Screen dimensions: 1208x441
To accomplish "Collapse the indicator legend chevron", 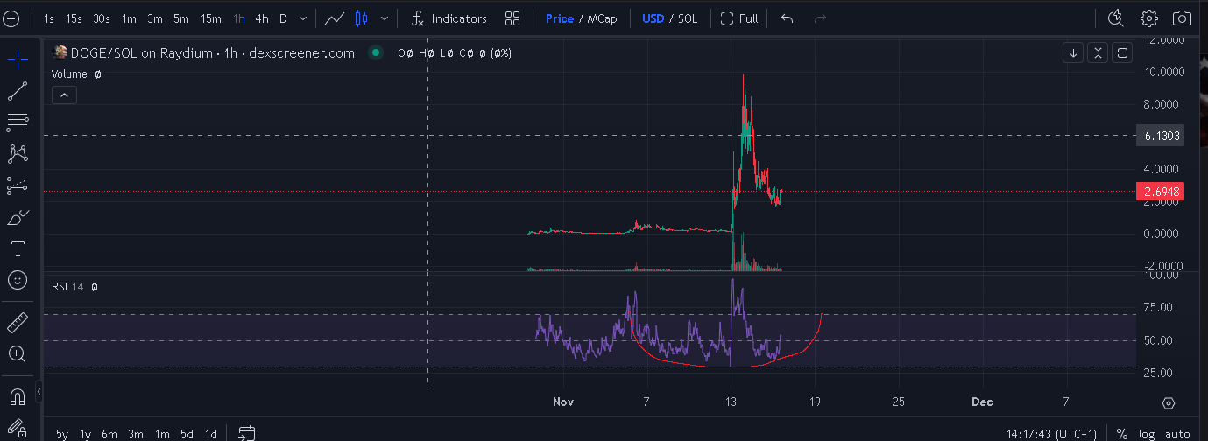I will pyautogui.click(x=64, y=95).
